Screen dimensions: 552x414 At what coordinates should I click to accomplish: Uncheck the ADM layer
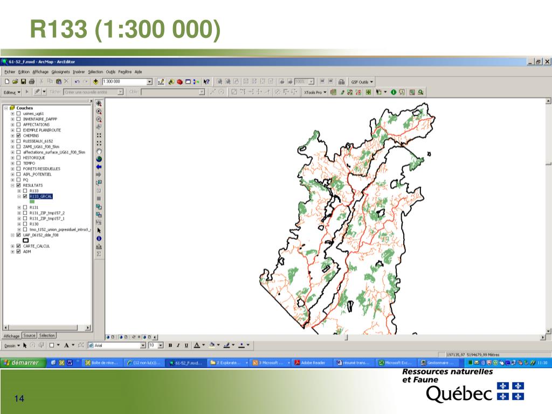pyautogui.click(x=19, y=252)
